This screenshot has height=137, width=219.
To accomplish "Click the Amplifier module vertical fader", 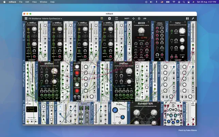I will click(x=193, y=33).
